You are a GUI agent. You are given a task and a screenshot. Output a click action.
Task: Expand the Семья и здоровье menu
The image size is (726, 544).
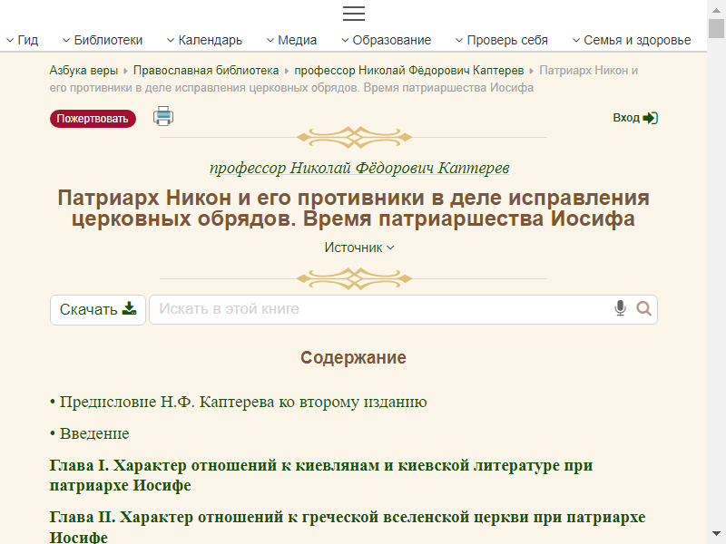(x=632, y=40)
